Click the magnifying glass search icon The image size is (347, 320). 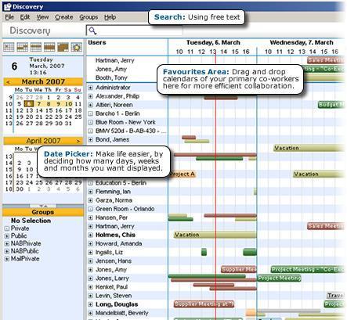pyautogui.click(x=92, y=31)
